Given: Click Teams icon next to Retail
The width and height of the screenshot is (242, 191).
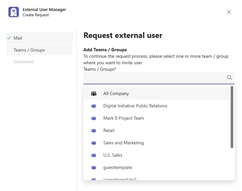Looking at the screenshot, I should 94,131.
